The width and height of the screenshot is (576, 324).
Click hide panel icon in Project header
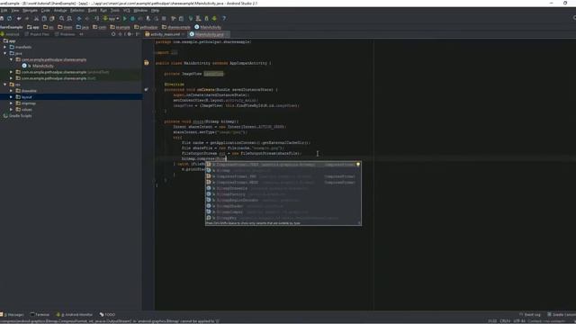(x=138, y=34)
